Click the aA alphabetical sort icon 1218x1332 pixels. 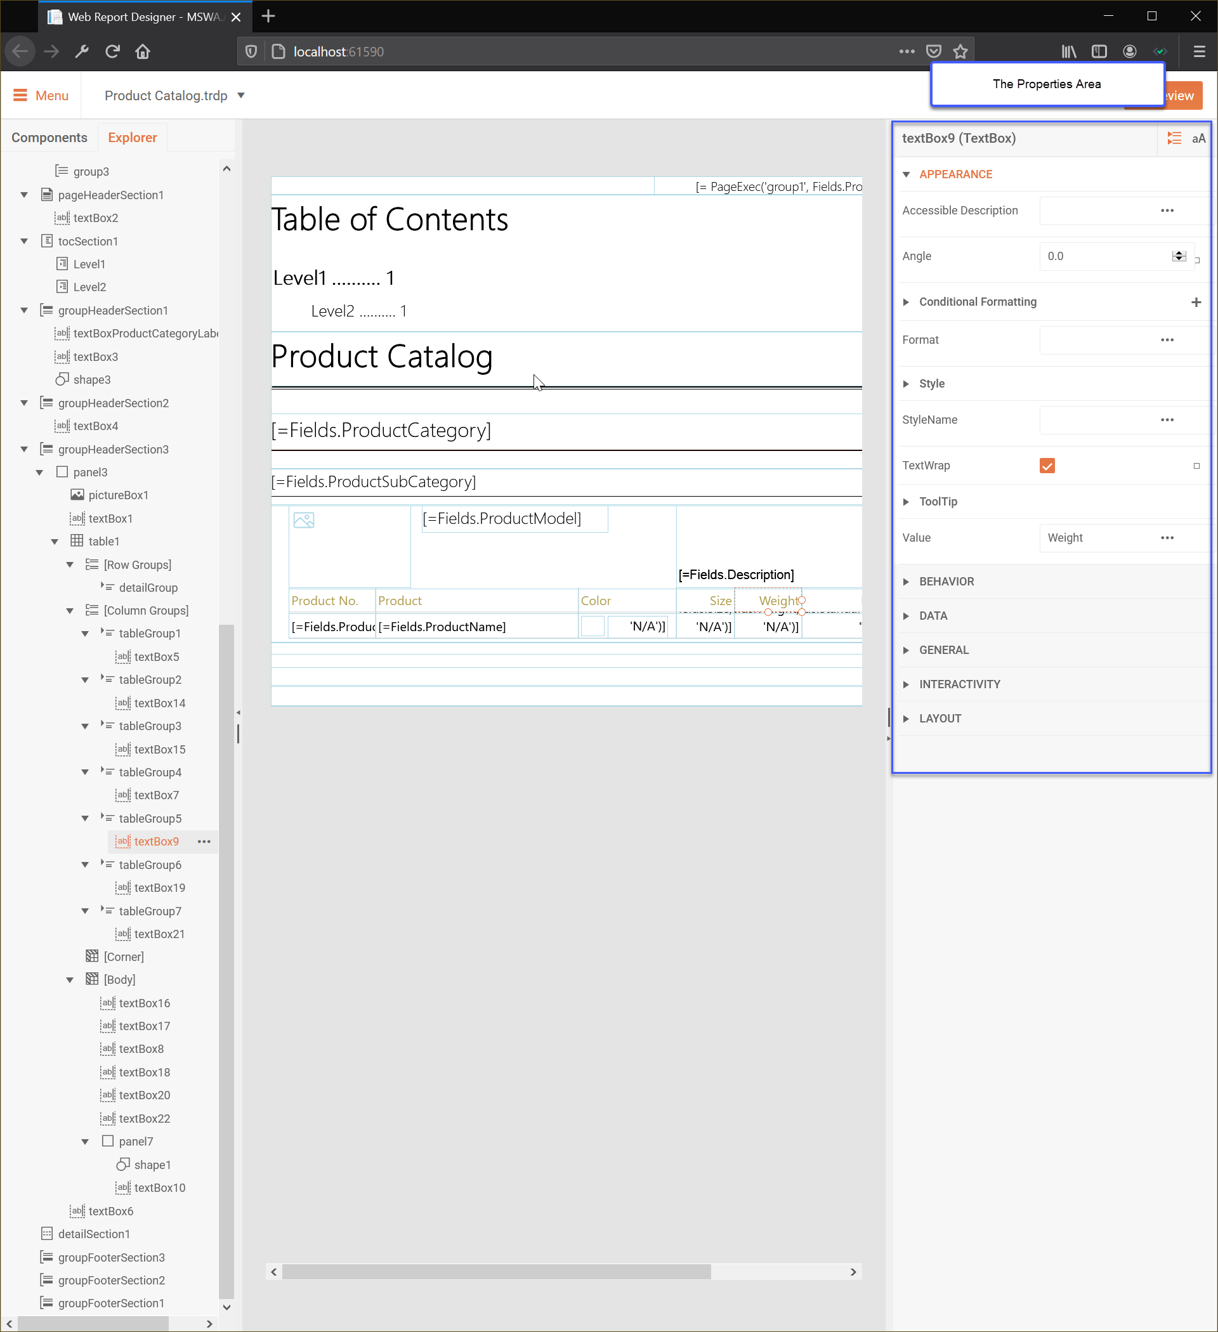pyautogui.click(x=1199, y=138)
